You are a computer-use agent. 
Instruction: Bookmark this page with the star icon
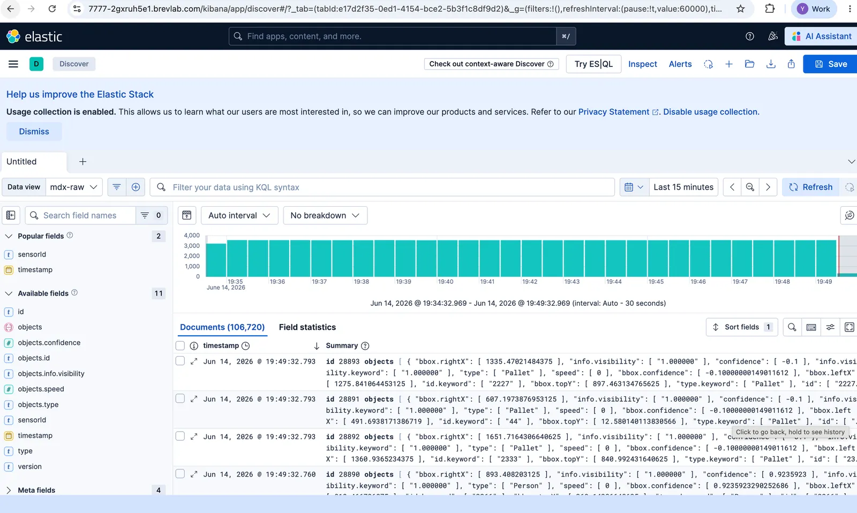click(x=741, y=9)
